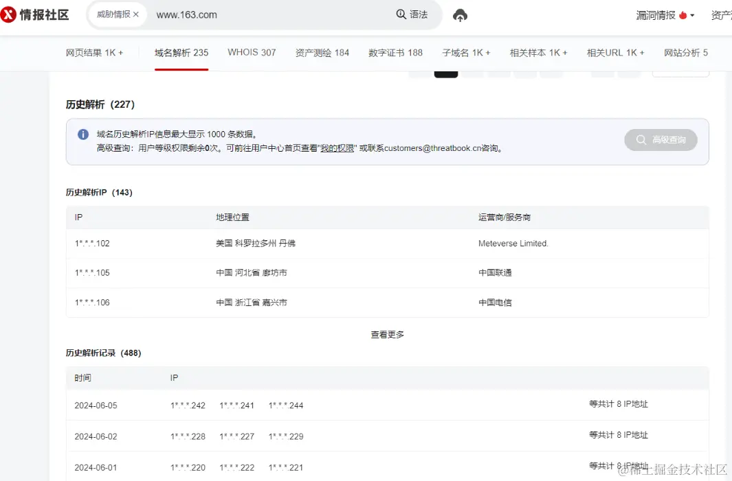Click the 地理位置 column header
732x481 pixels.
[x=232, y=218]
